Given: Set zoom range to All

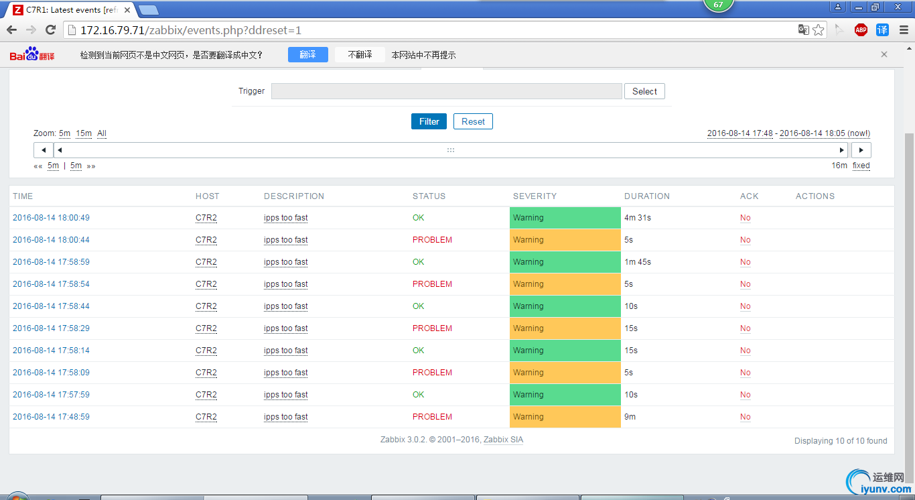Looking at the screenshot, I should tap(102, 133).
